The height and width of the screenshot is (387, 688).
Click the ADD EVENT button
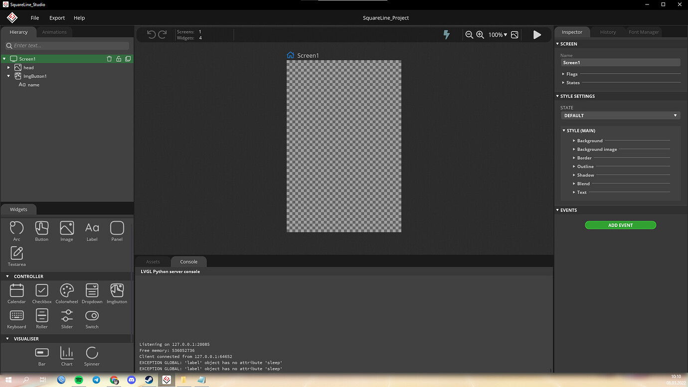(620, 225)
